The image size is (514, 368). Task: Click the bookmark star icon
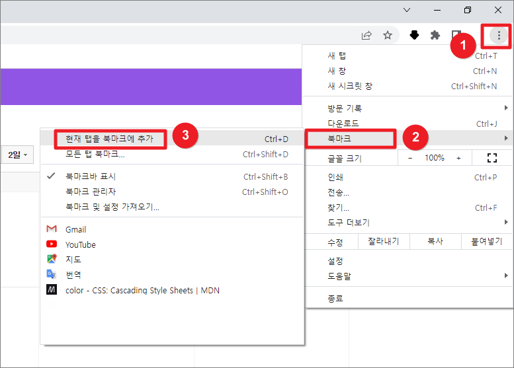click(x=388, y=35)
